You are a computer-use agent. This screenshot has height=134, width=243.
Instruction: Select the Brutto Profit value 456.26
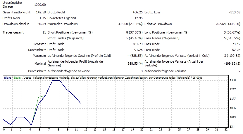(x=138, y=12)
